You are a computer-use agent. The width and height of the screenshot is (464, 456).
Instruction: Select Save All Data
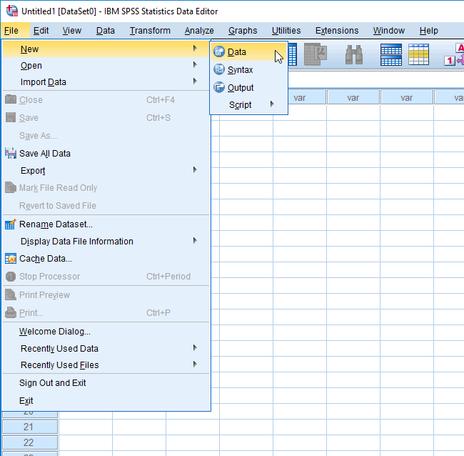[106, 154]
